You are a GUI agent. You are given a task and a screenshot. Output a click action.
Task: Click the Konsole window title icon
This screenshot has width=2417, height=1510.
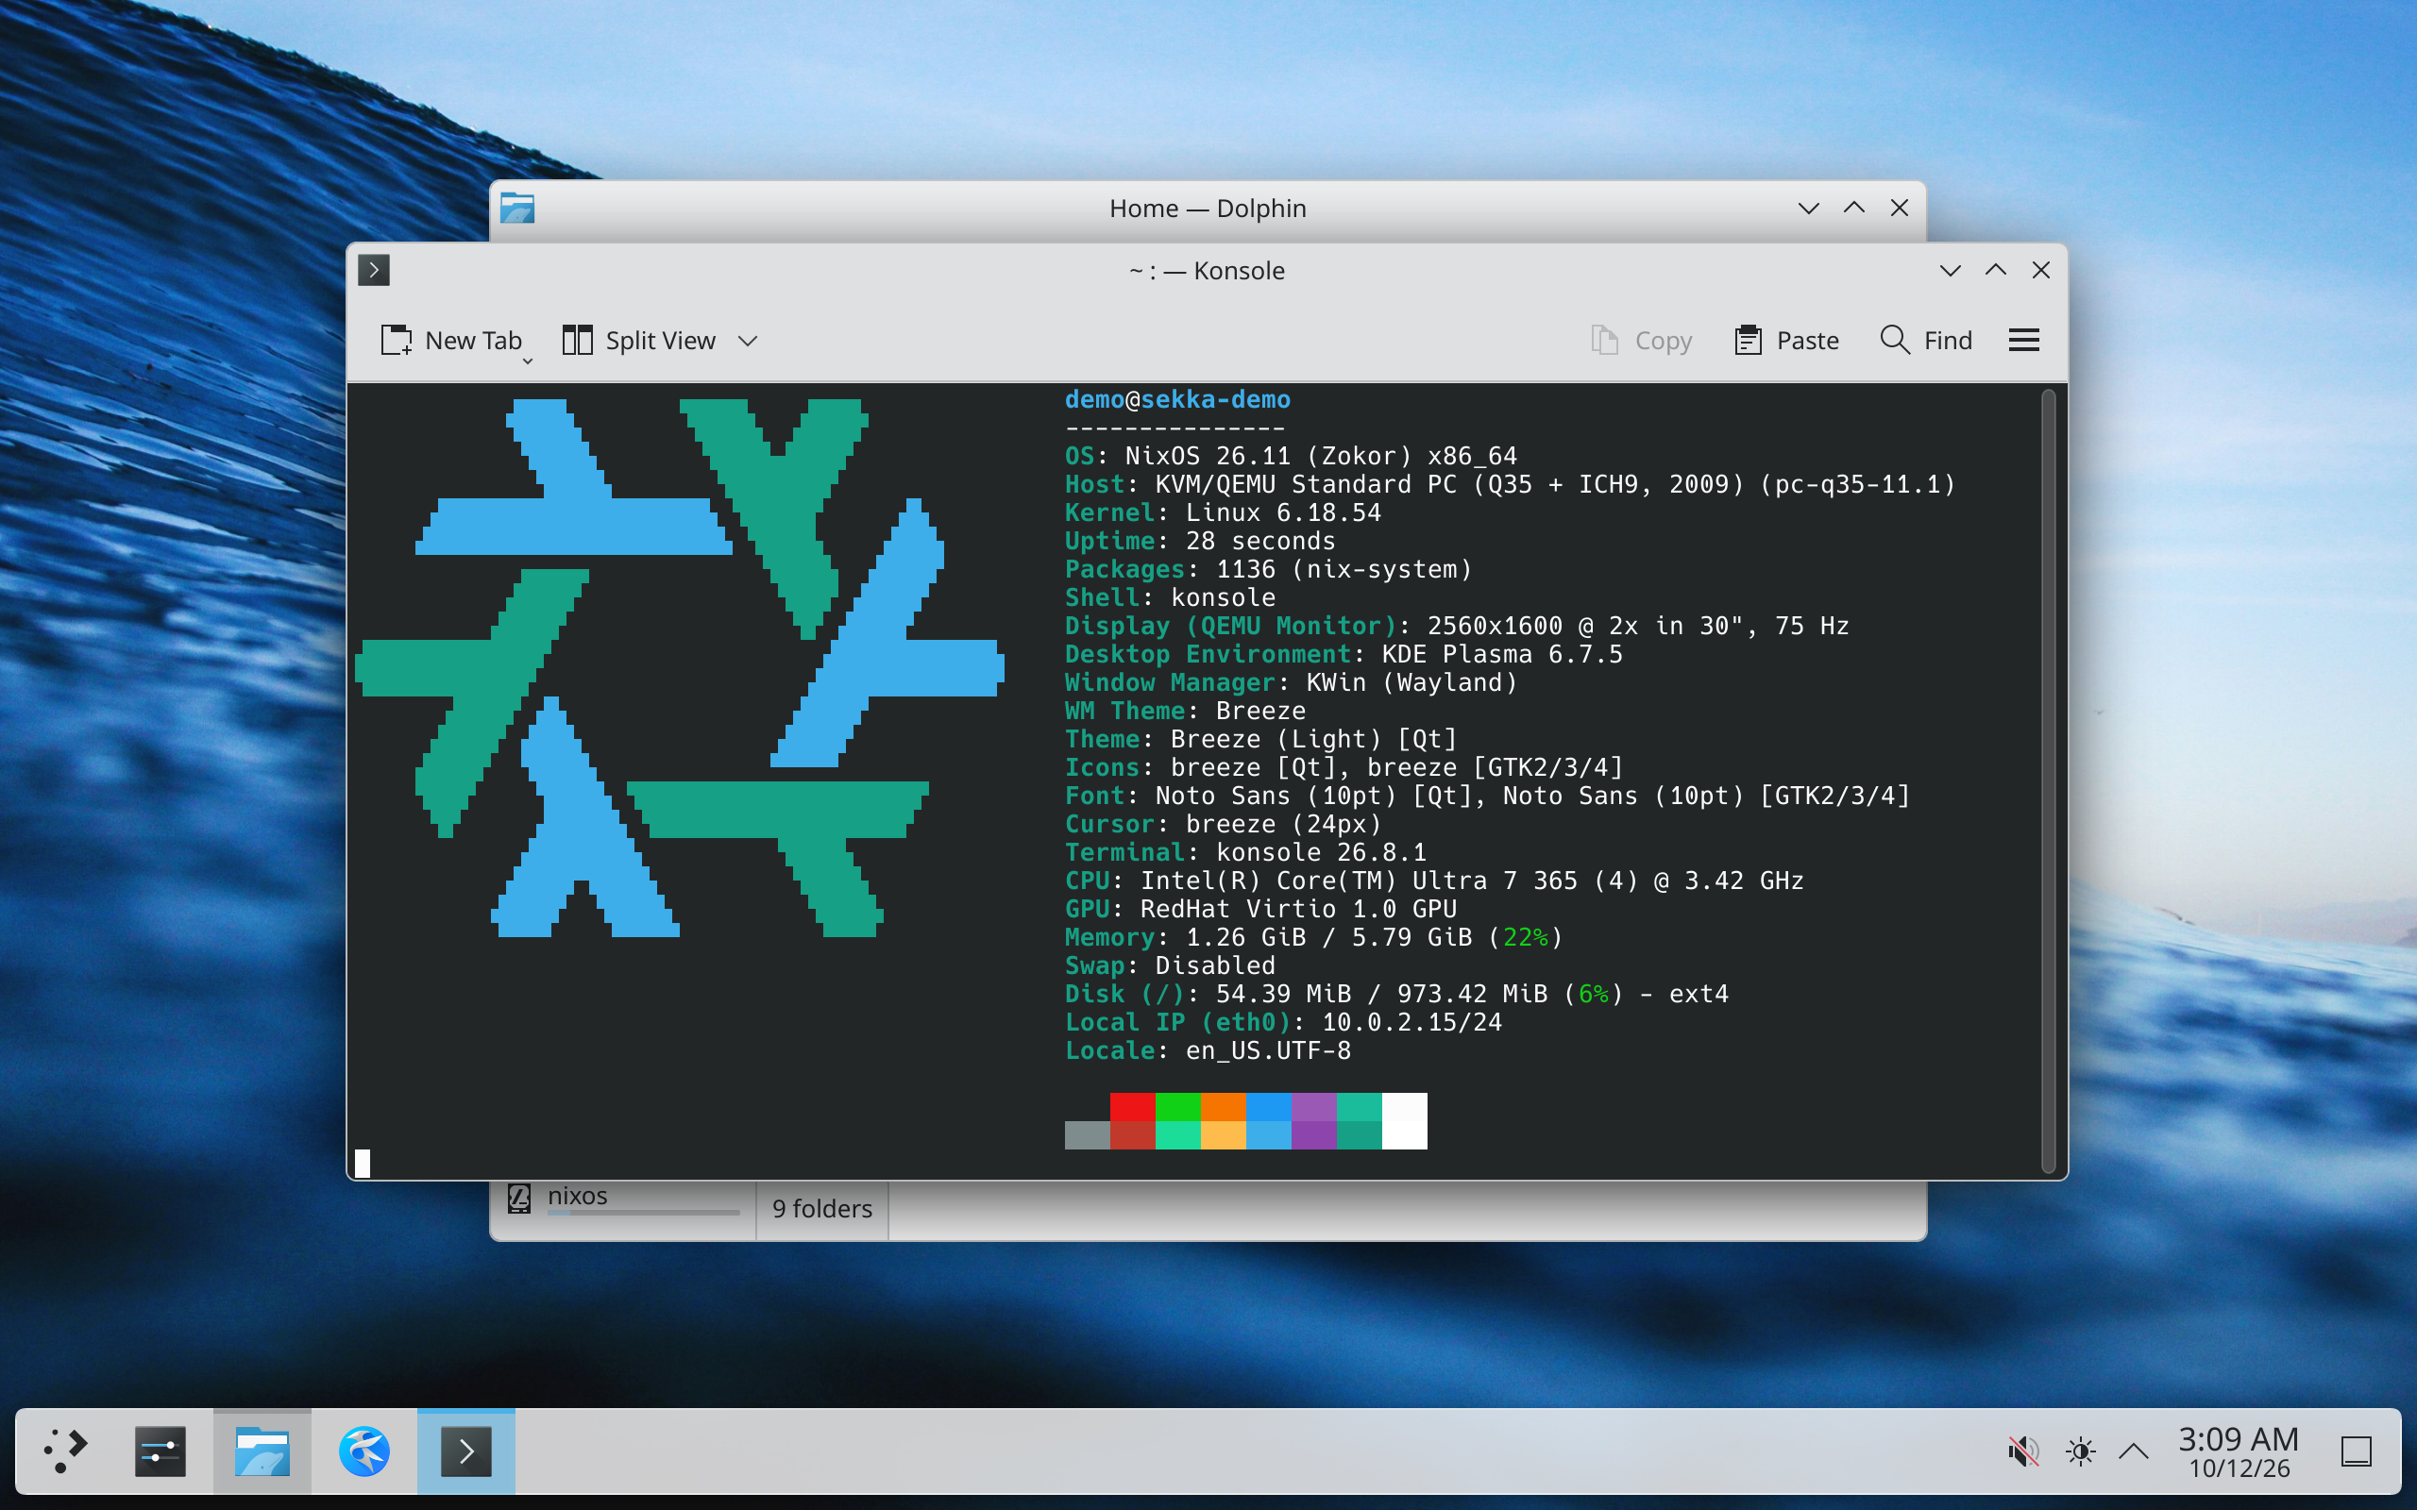[374, 271]
